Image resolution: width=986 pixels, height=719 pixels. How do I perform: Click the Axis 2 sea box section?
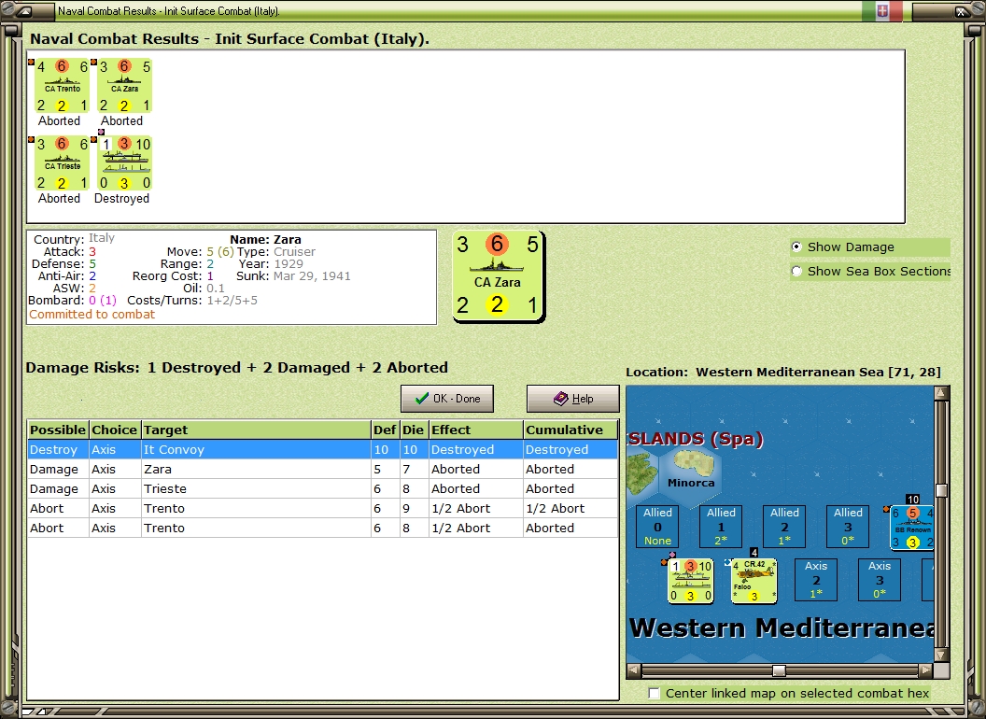coord(816,579)
